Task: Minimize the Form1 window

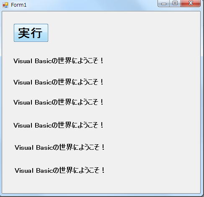Action: [163, 3]
